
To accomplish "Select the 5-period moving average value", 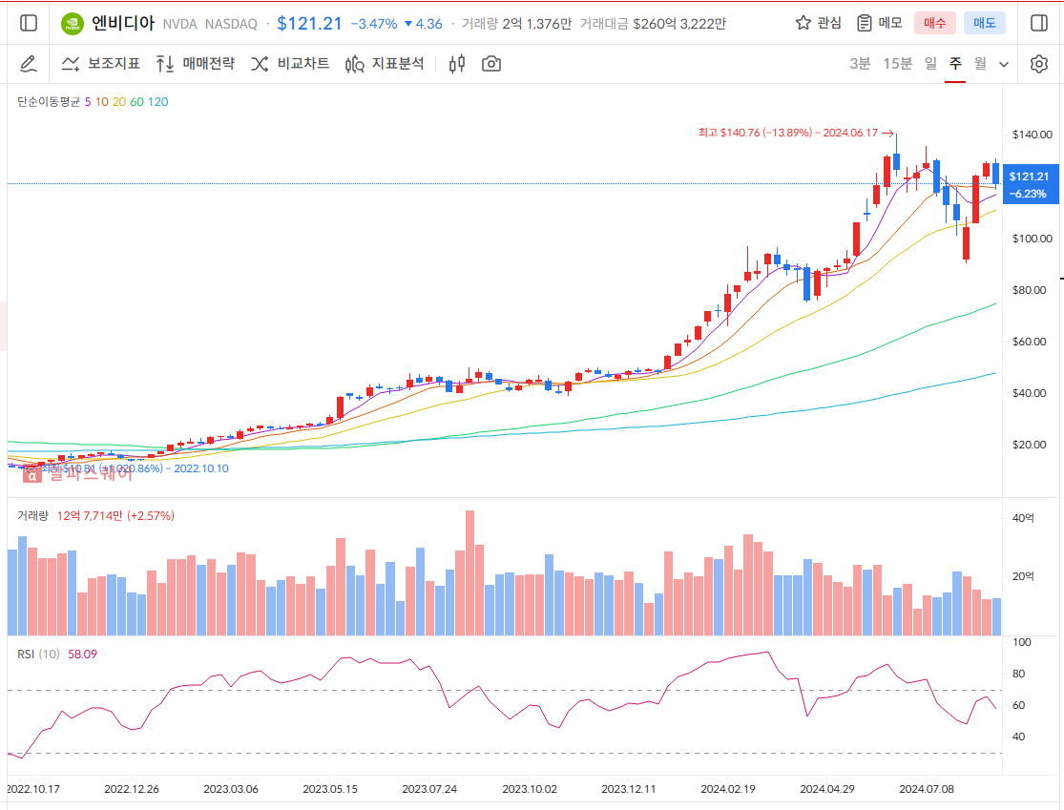I will pos(88,102).
